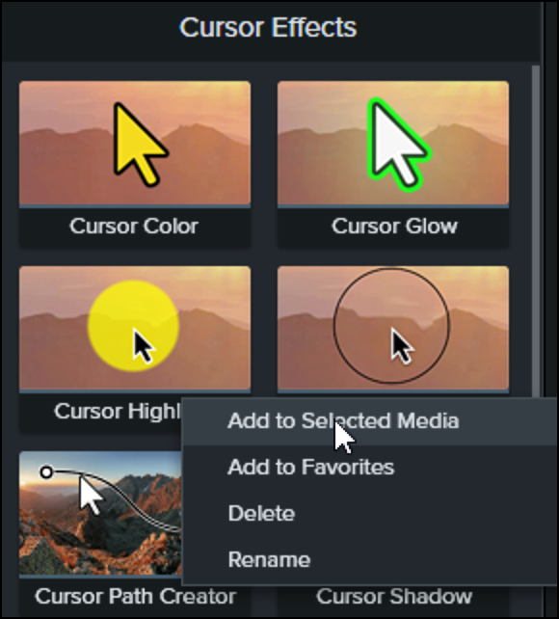559x619 pixels.
Task: Click the Cursor Path Creator label
Action: tap(135, 597)
